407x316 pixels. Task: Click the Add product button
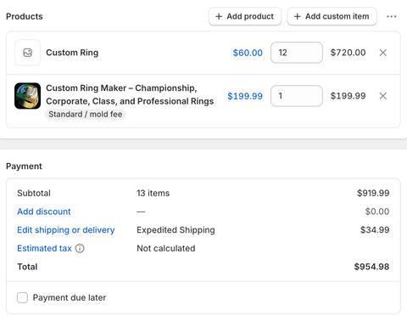coord(245,16)
